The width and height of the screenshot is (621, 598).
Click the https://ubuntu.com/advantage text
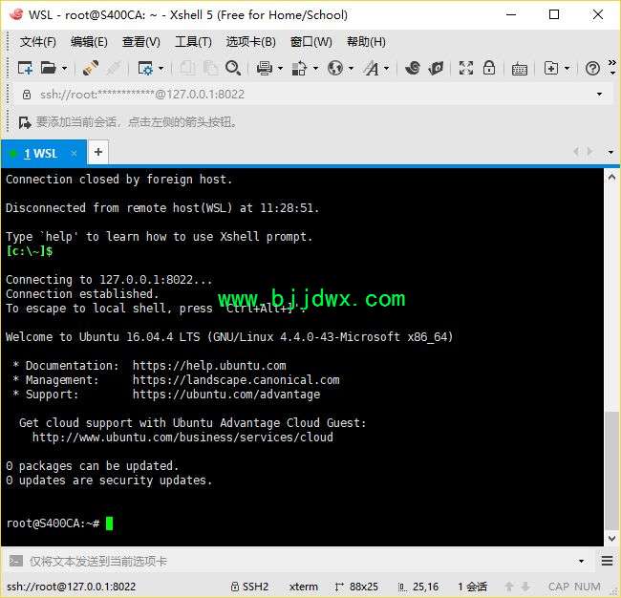click(x=226, y=395)
